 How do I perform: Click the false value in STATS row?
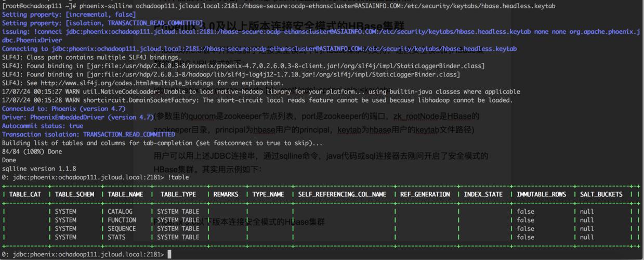click(x=525, y=237)
